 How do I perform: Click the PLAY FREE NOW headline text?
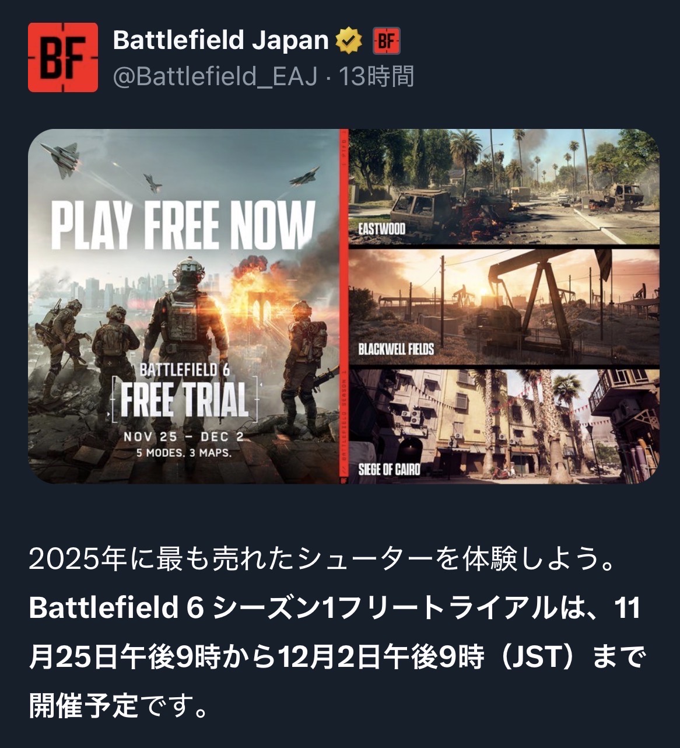coord(183,225)
